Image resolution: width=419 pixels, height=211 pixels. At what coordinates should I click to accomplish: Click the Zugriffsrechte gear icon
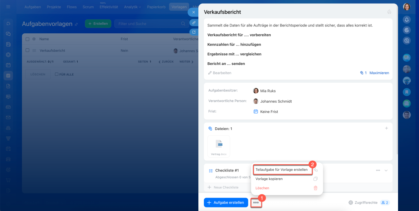tap(351, 203)
